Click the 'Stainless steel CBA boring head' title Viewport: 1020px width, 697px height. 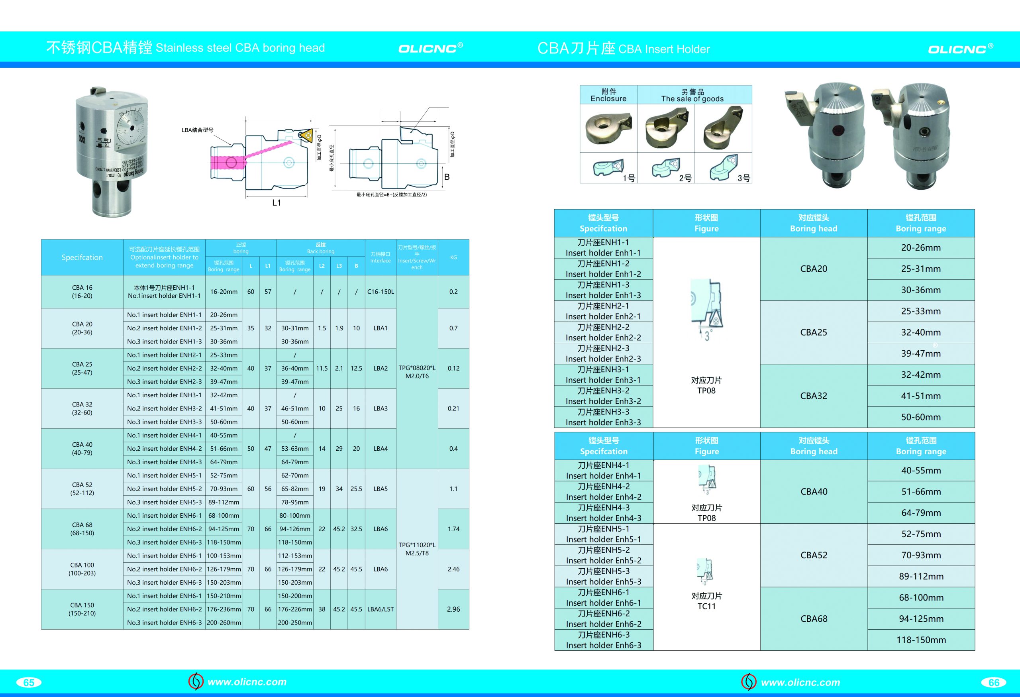click(x=240, y=48)
